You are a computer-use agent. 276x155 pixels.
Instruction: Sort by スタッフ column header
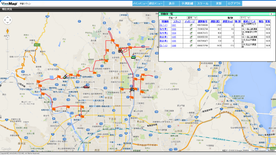coord(177,22)
